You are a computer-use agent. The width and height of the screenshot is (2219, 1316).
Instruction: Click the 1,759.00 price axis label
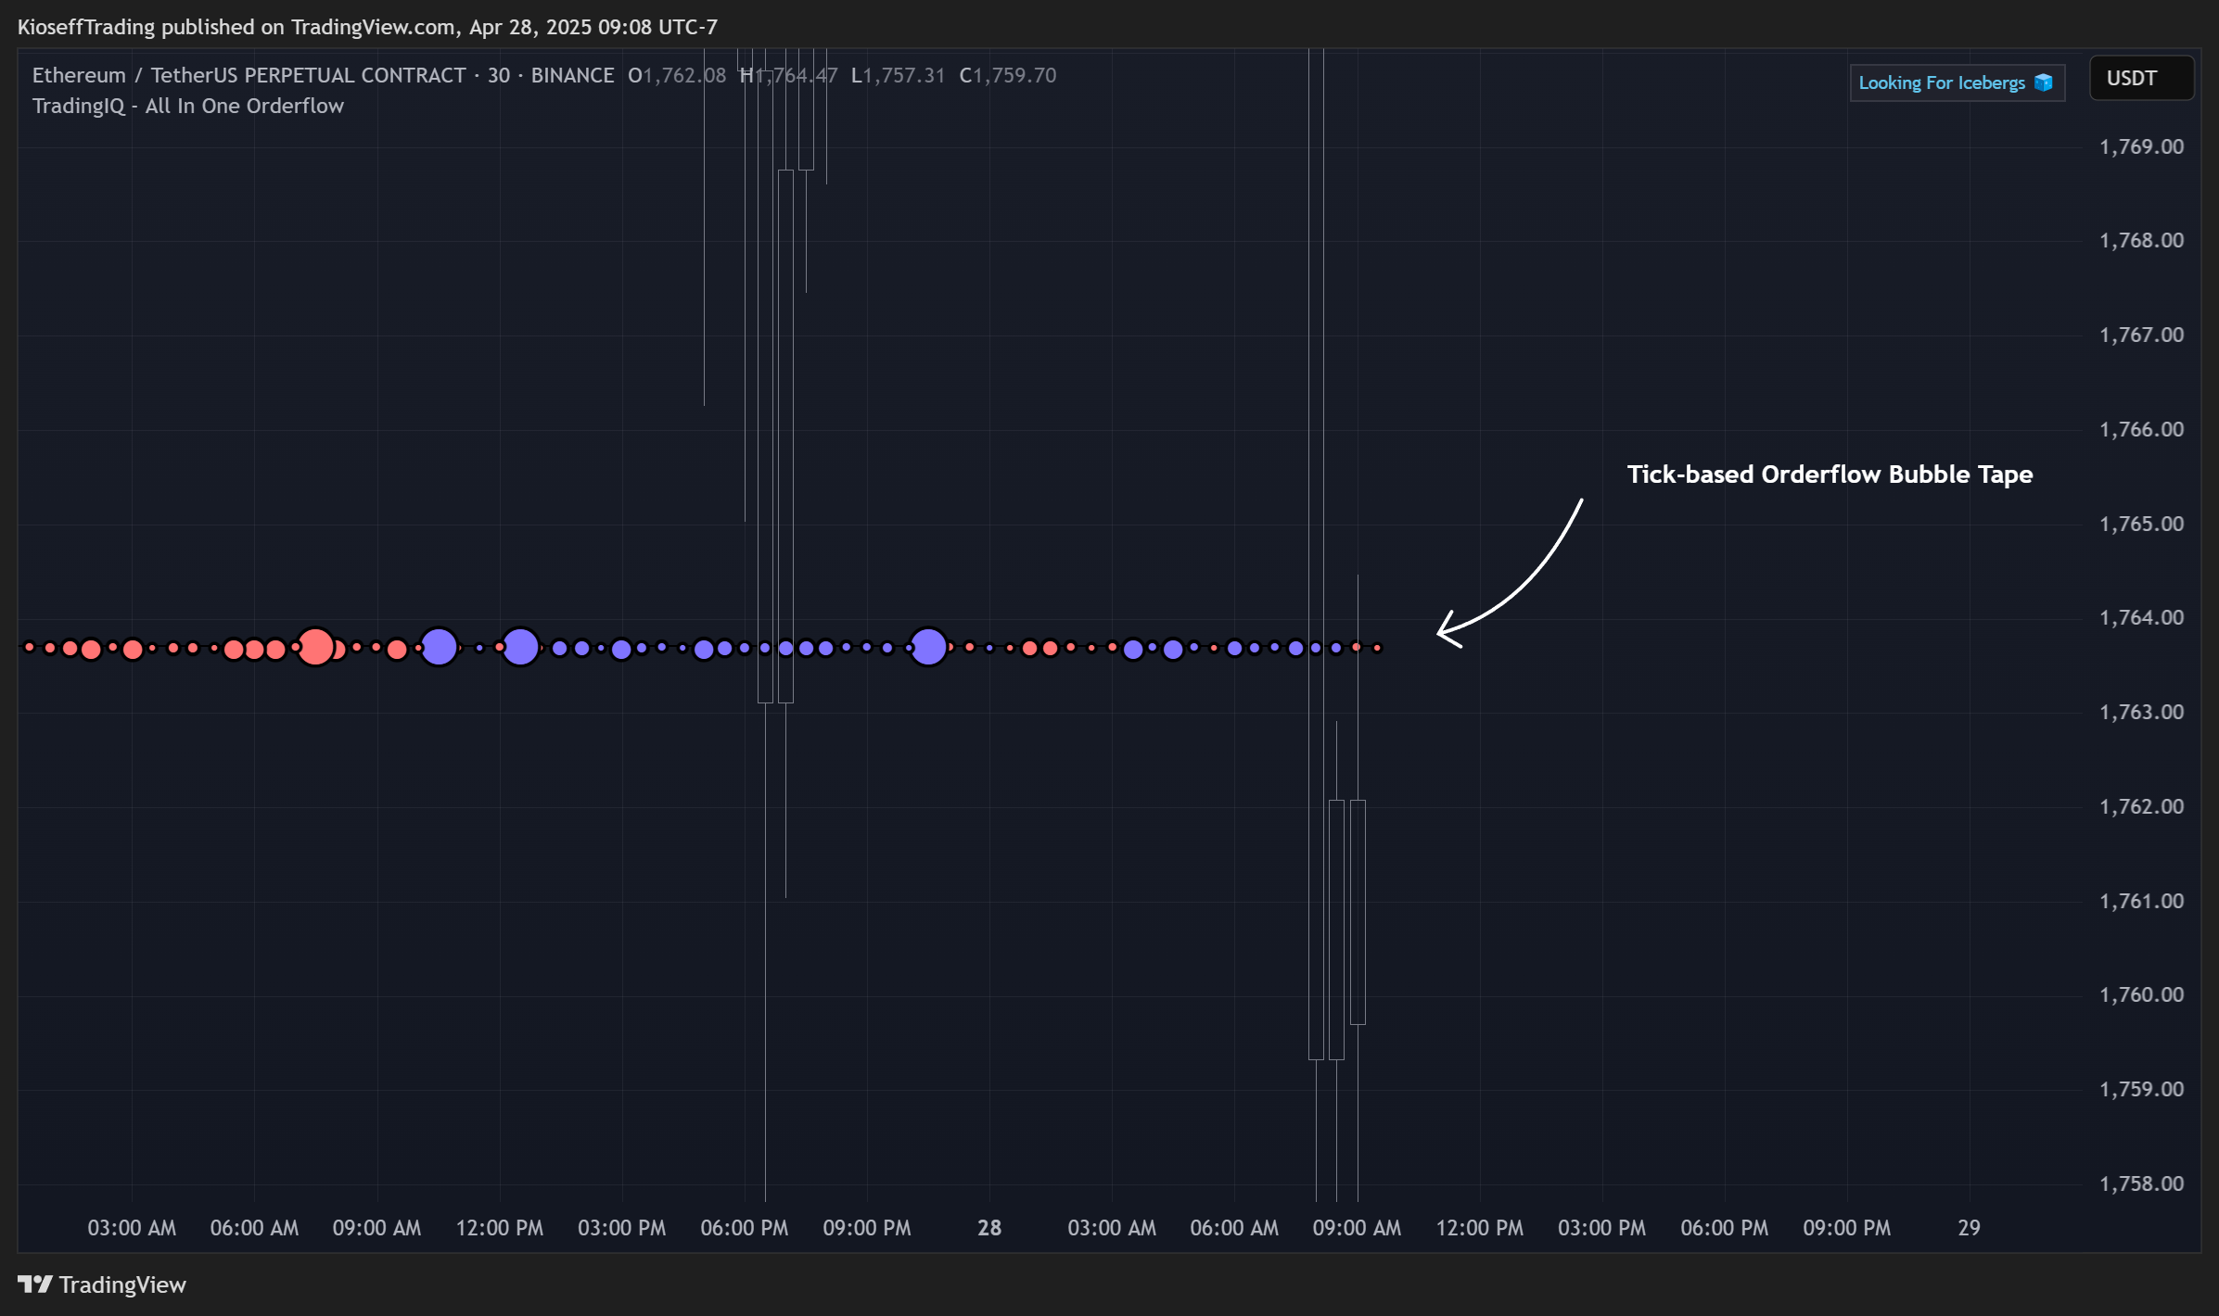2141,1089
